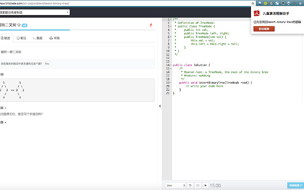
Task: Collapse the problem panel with divider arrow
Action: click(x=160, y=106)
